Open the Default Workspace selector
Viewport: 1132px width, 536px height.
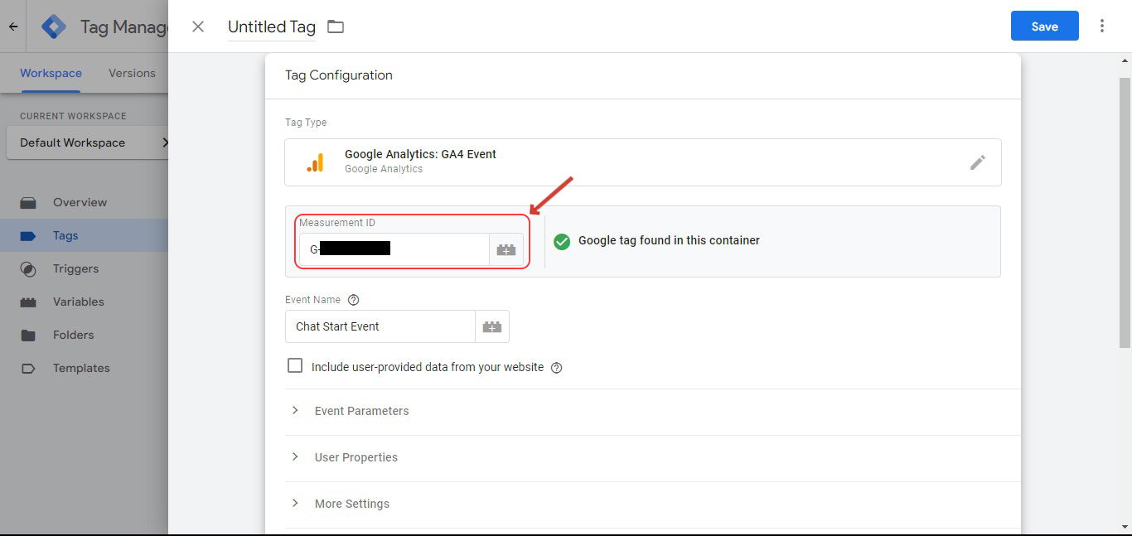click(x=87, y=142)
